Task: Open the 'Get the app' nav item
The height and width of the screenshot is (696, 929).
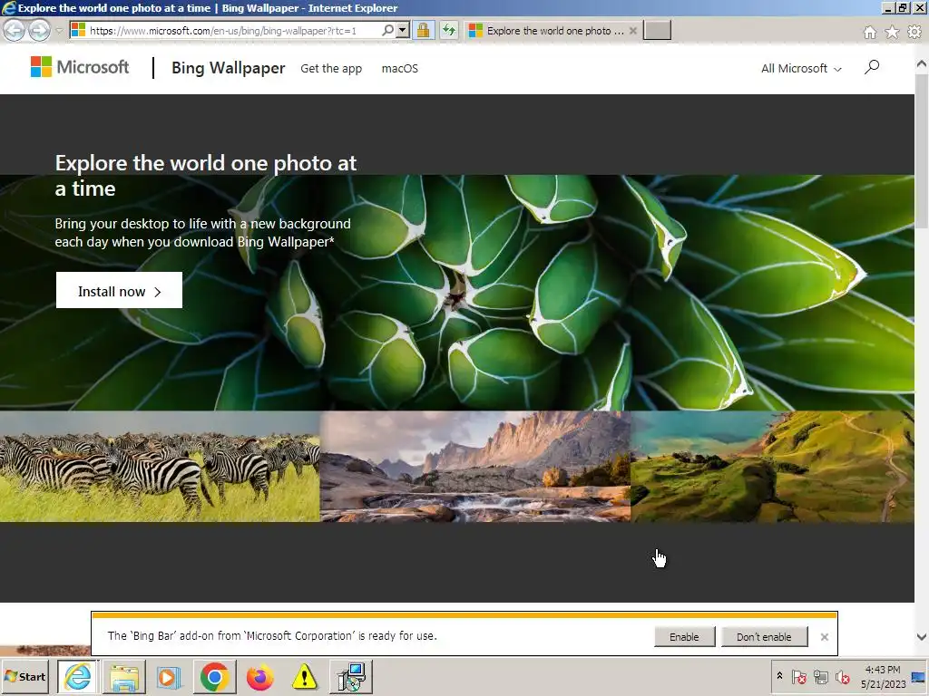Action: coord(331,69)
